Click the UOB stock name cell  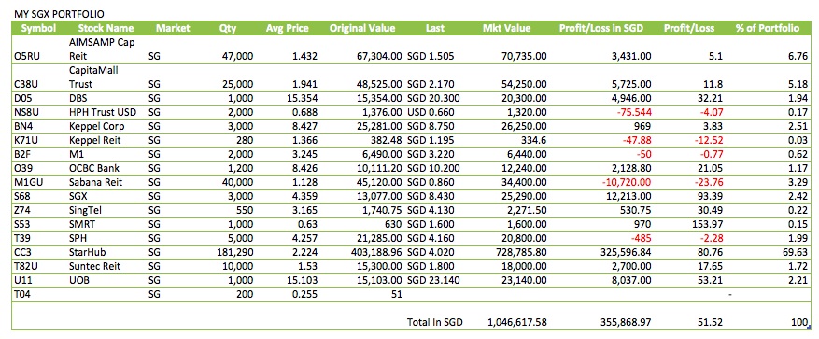click(78, 280)
